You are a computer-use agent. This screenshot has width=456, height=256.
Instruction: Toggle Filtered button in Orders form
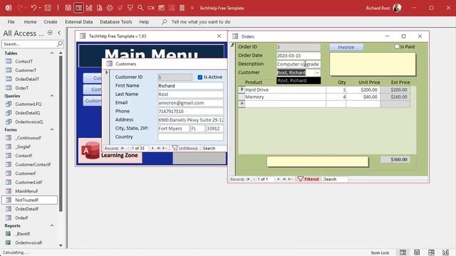click(309, 179)
